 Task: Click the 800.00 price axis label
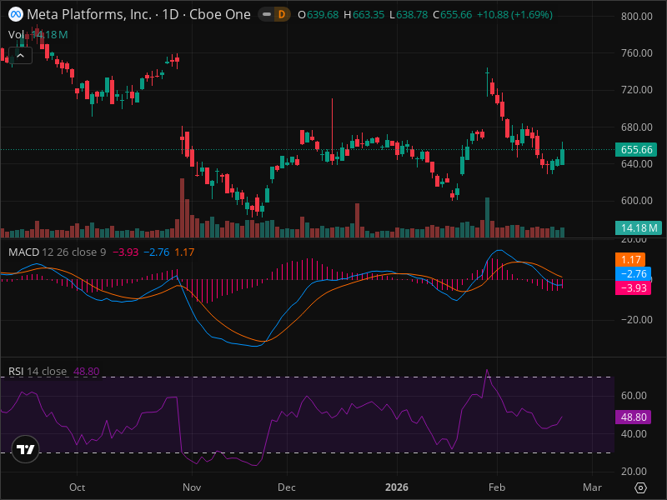click(636, 16)
